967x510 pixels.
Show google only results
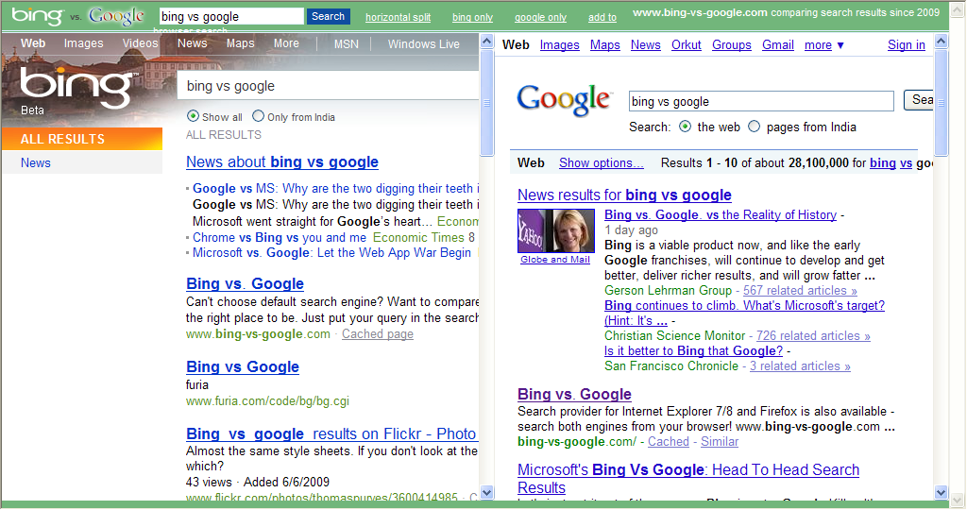[x=540, y=17]
